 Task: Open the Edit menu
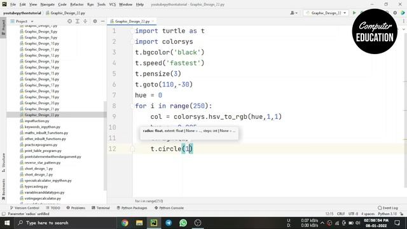(x=23, y=4)
